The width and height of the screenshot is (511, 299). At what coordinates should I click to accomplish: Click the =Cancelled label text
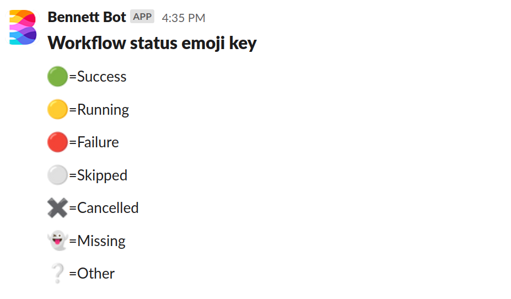(x=104, y=208)
